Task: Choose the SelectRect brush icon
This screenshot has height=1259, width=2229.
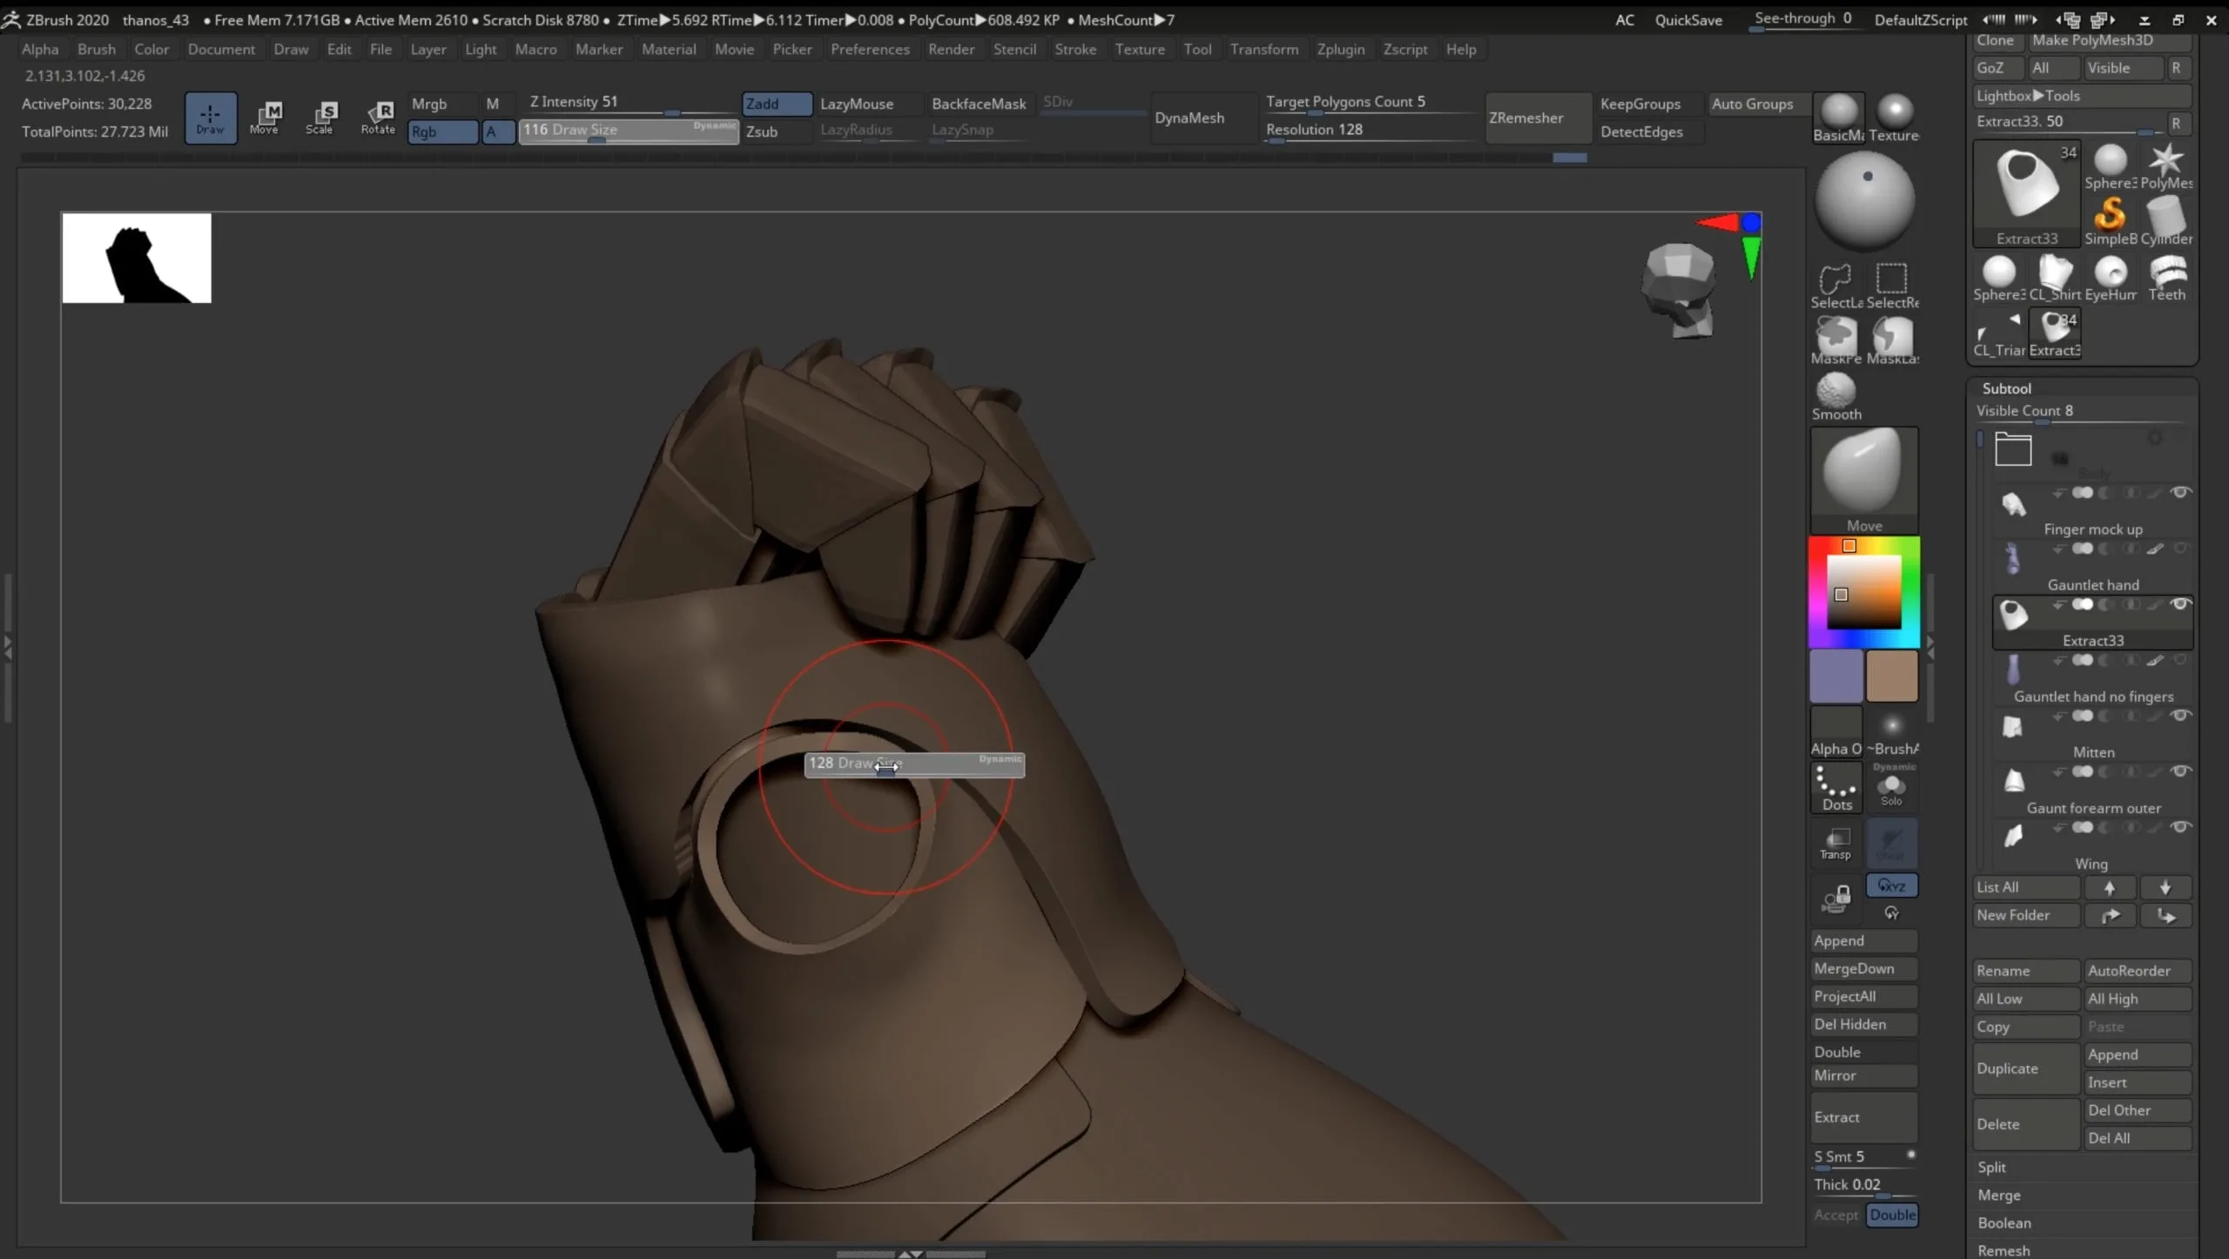Action: coord(1892,286)
